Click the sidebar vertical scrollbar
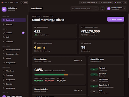This screenshot has height=97, width=129. 28,41
